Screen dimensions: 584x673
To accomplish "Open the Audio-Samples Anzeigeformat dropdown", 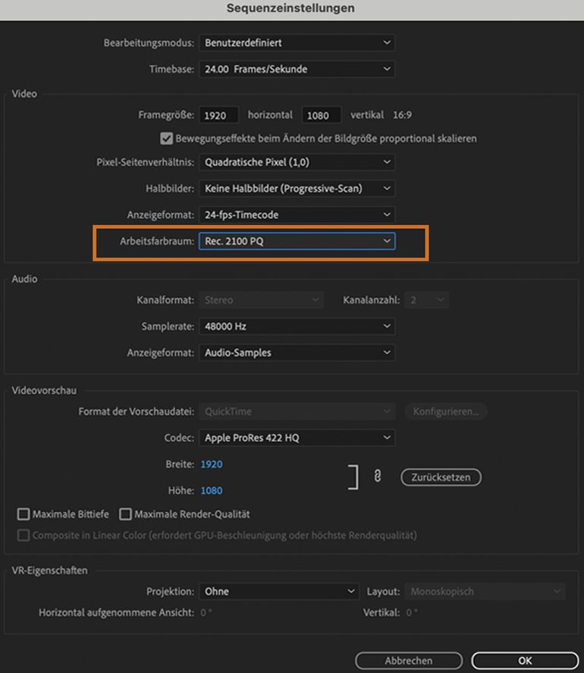I will coord(297,352).
